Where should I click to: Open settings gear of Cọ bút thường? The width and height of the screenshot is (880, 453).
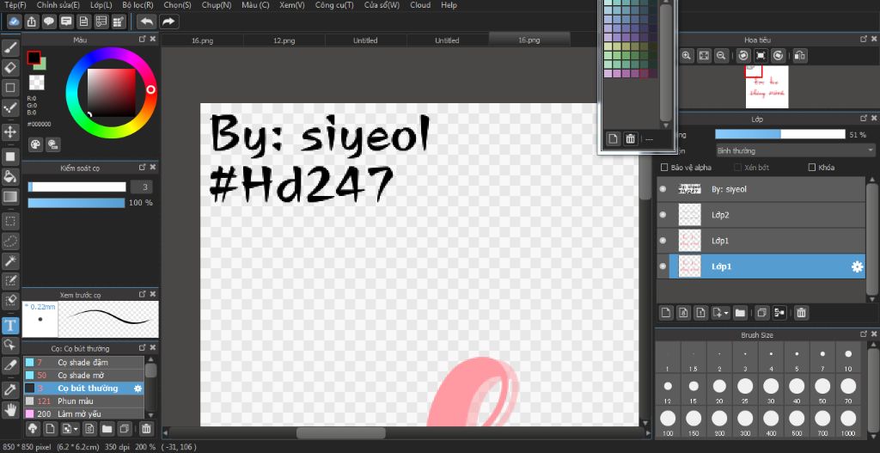click(x=137, y=389)
